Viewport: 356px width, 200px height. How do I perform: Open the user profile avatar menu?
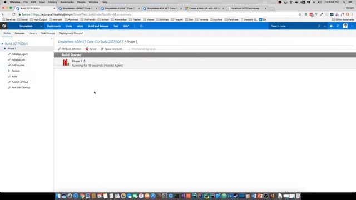(x=345, y=26)
